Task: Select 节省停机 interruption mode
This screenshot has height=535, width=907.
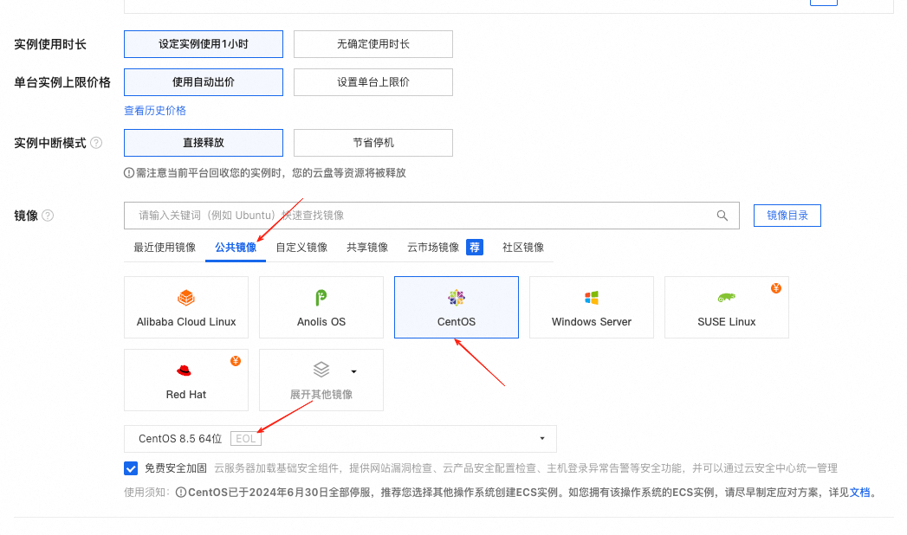Action: (373, 143)
